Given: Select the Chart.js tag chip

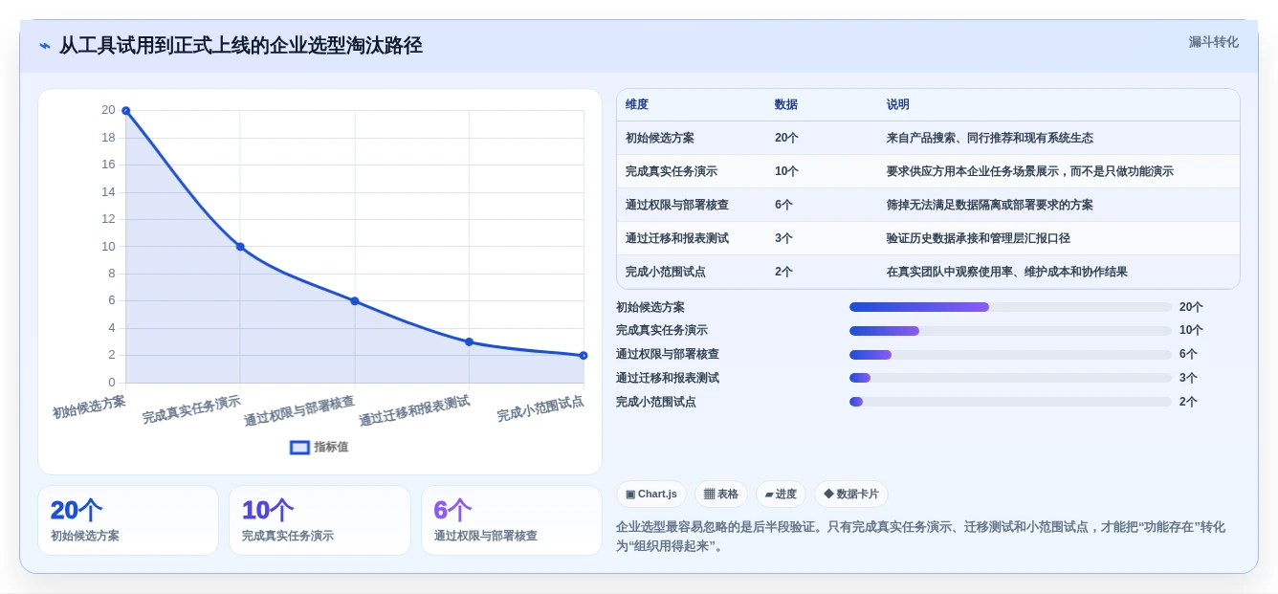Looking at the screenshot, I should coord(650,494).
